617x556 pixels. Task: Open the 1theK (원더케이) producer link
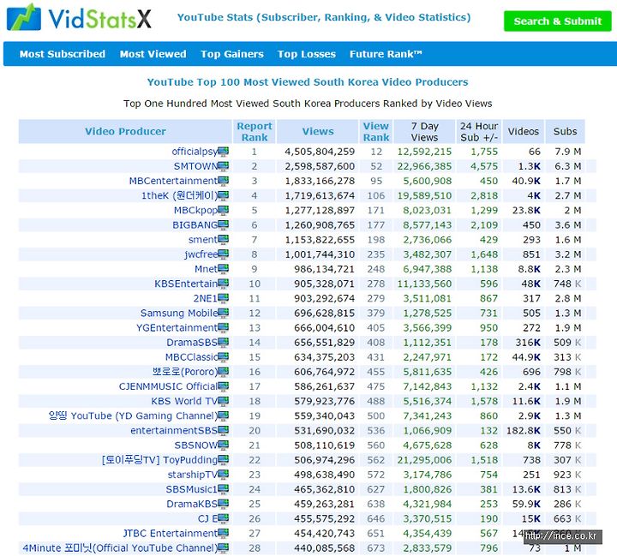coord(179,195)
